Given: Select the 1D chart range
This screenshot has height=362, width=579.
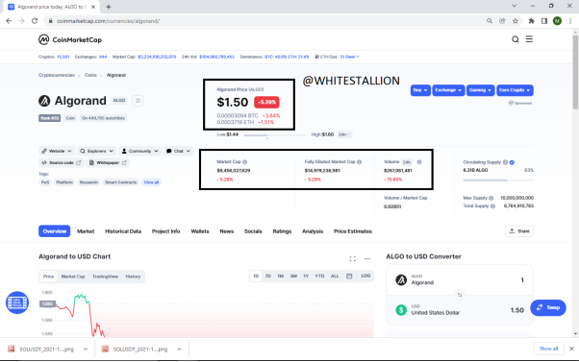Looking at the screenshot, I should pos(256,277).
